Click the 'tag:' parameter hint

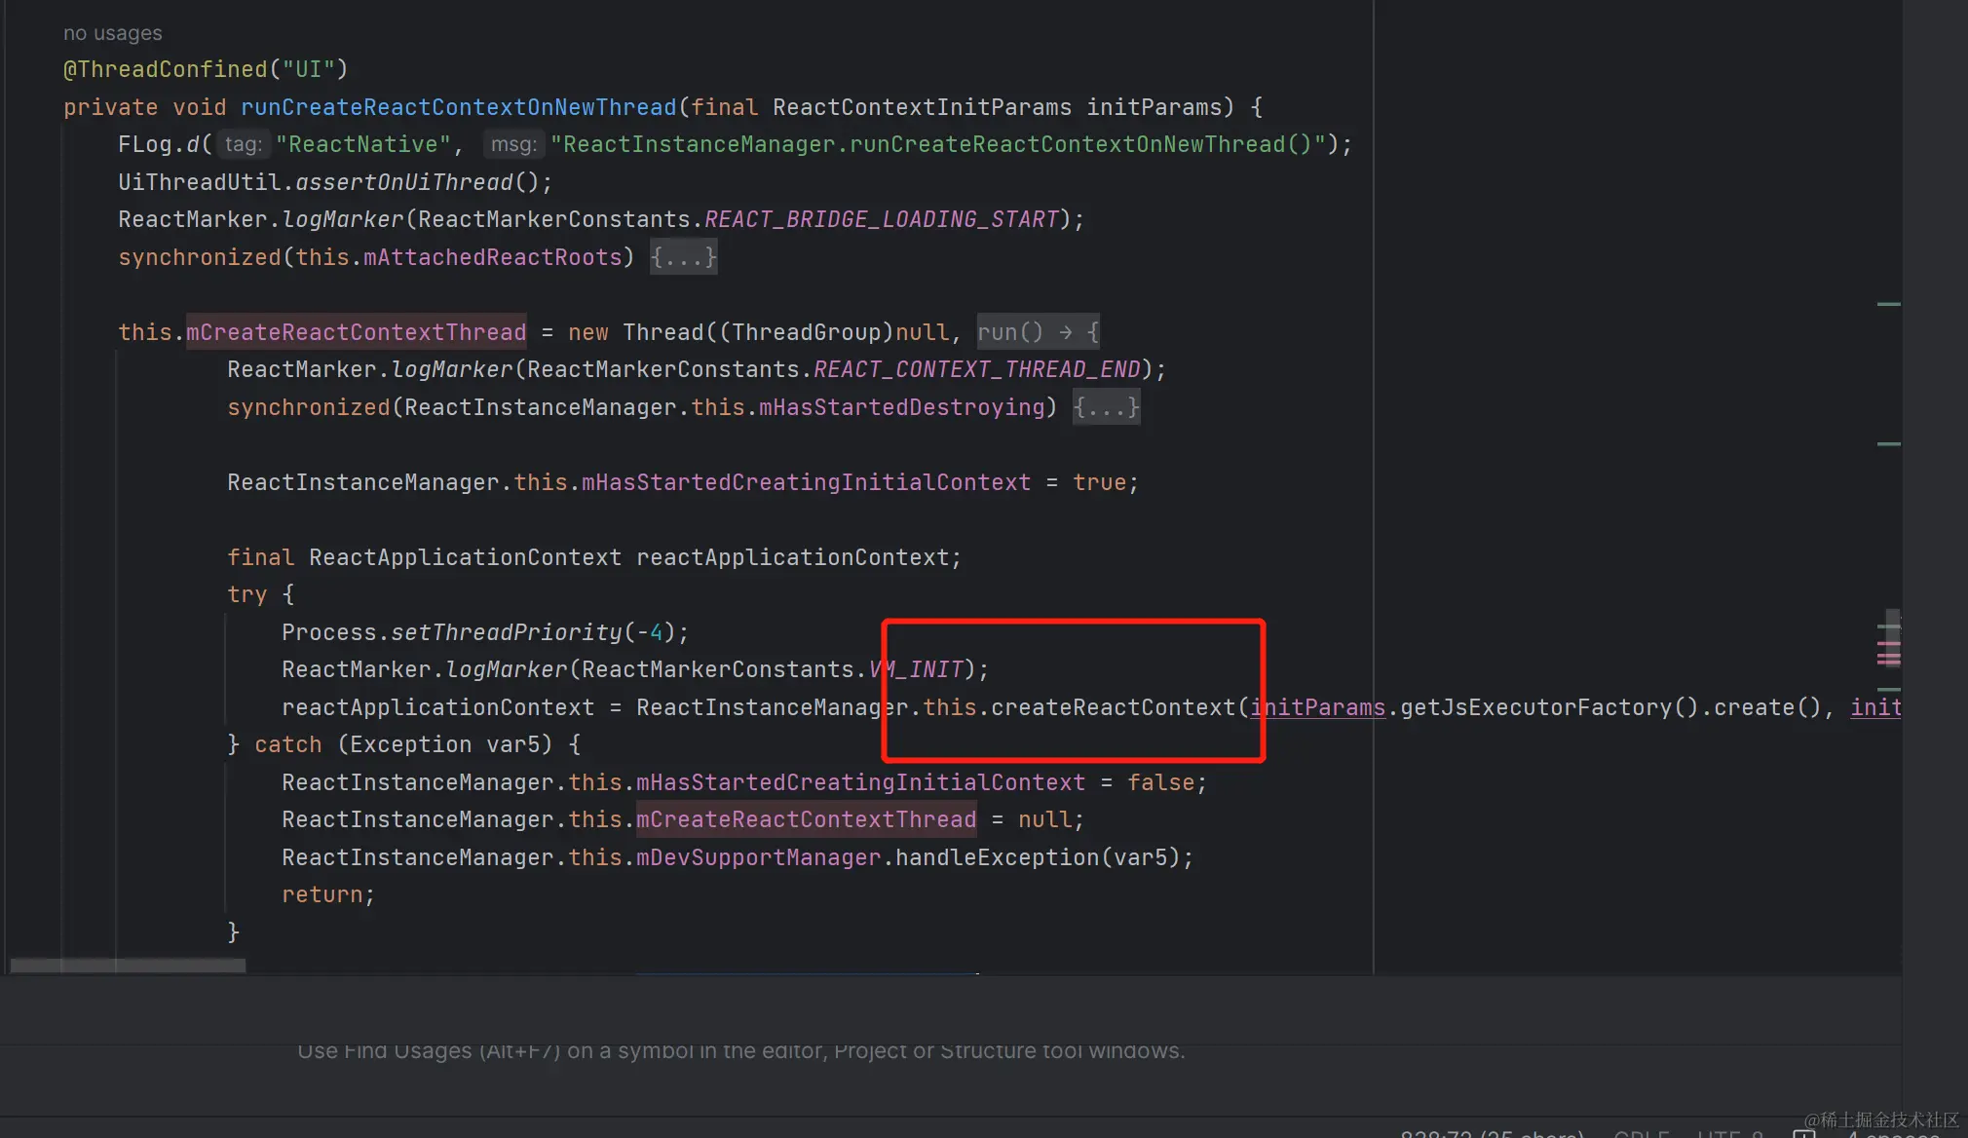(243, 144)
